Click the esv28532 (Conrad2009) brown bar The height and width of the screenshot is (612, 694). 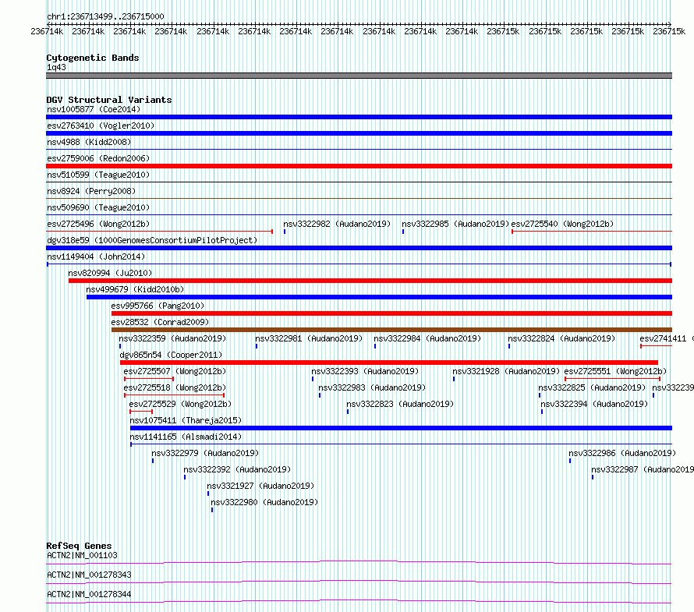tap(391, 330)
